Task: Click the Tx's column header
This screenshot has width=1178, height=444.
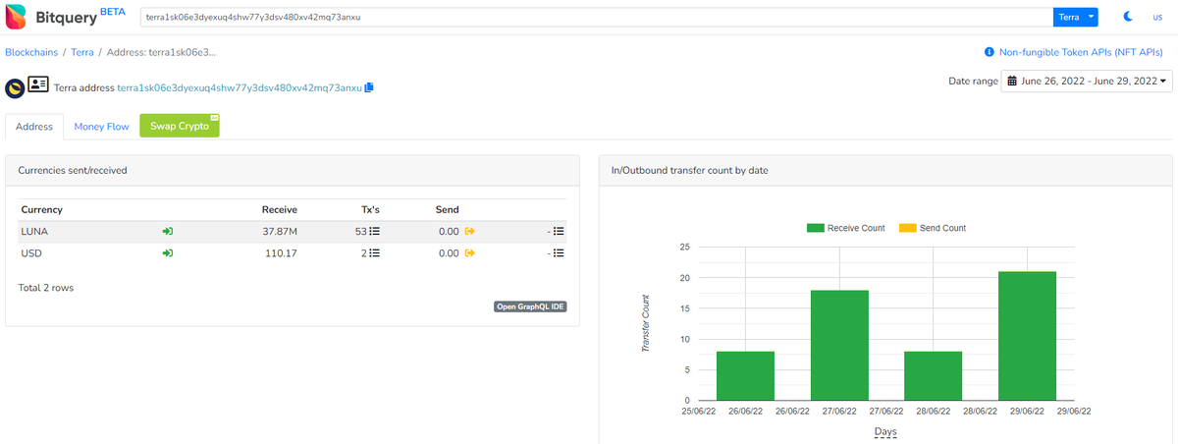Action: pos(370,209)
